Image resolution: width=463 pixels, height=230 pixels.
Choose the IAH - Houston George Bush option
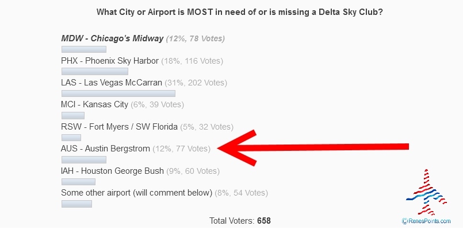[x=112, y=171]
